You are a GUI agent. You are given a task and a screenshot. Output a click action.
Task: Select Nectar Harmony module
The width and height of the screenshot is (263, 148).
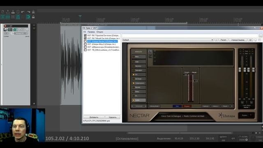[139, 66]
